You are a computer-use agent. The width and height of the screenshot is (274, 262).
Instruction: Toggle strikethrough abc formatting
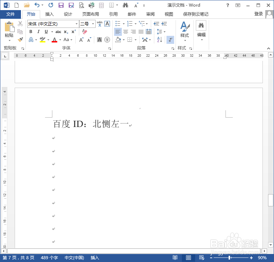(58, 32)
